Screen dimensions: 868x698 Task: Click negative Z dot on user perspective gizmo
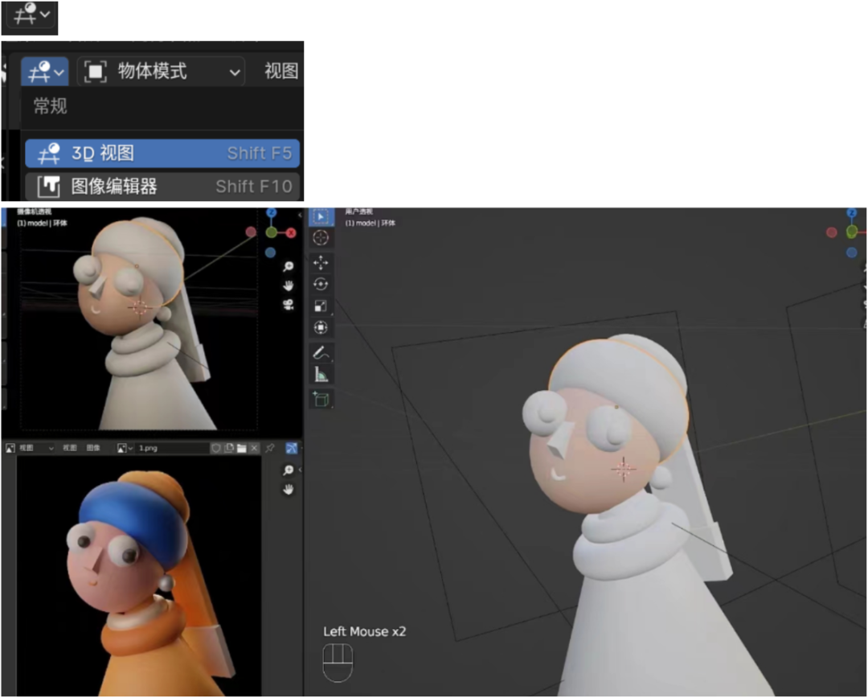[852, 253]
